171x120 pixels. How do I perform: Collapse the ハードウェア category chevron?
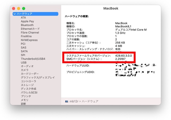coord(15,14)
